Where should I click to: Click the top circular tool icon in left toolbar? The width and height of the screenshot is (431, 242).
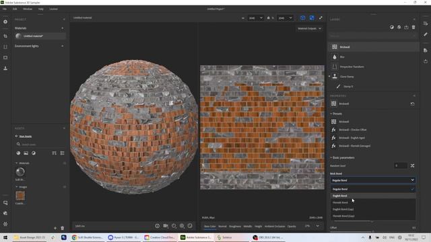[5, 22]
